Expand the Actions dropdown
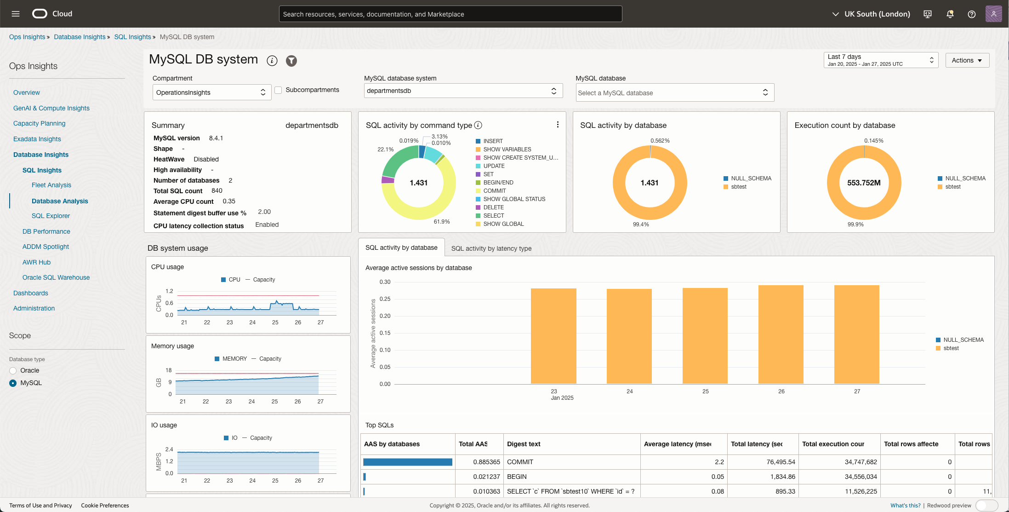 click(967, 60)
